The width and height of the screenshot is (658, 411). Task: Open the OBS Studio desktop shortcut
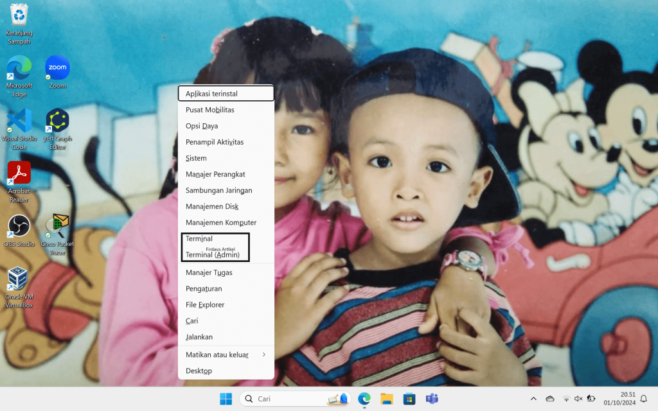point(19,227)
